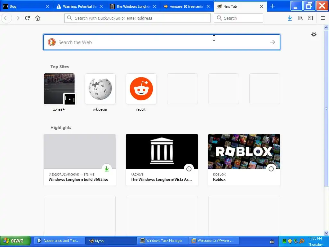Viewport: 329px width, 247px height.
Task: Click the orange magnifier tray icon
Action: click(x=302, y=241)
